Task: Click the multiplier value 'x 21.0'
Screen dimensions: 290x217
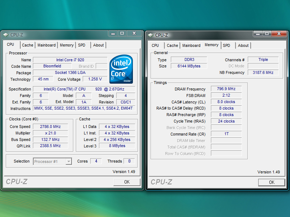Action: click(x=50, y=133)
